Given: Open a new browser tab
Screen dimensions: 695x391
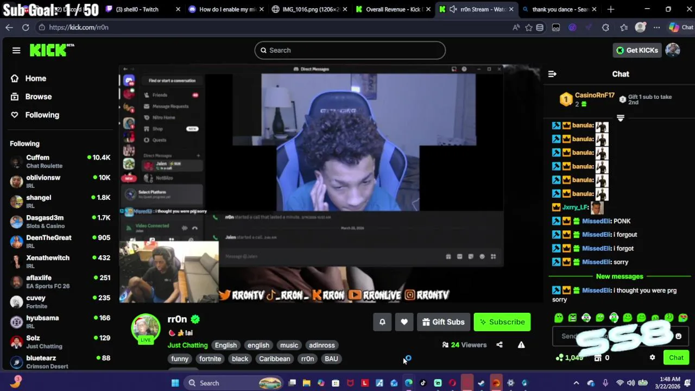Looking at the screenshot, I should coord(611,9).
